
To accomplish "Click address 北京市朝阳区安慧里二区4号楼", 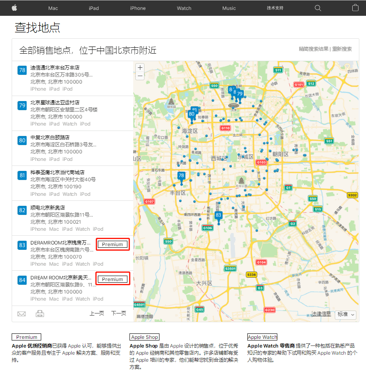I will [x=64, y=109].
